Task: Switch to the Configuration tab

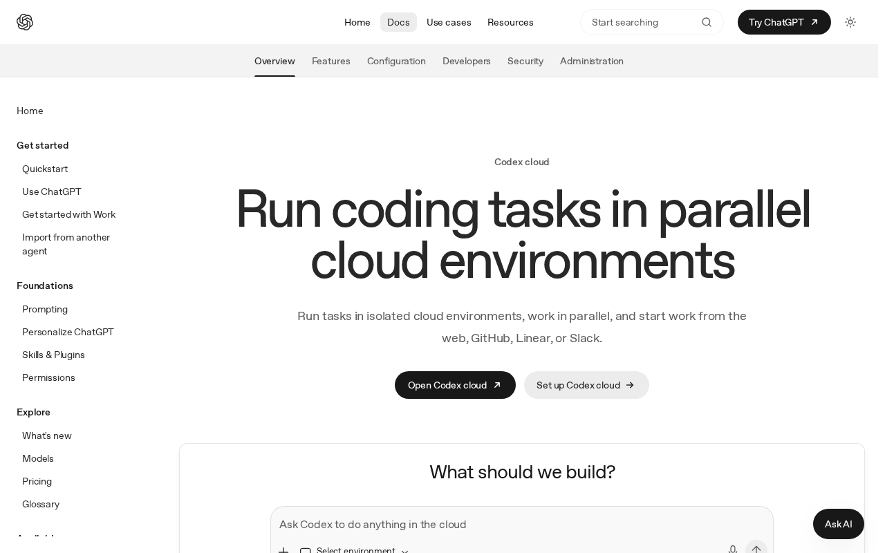Action: (x=396, y=61)
